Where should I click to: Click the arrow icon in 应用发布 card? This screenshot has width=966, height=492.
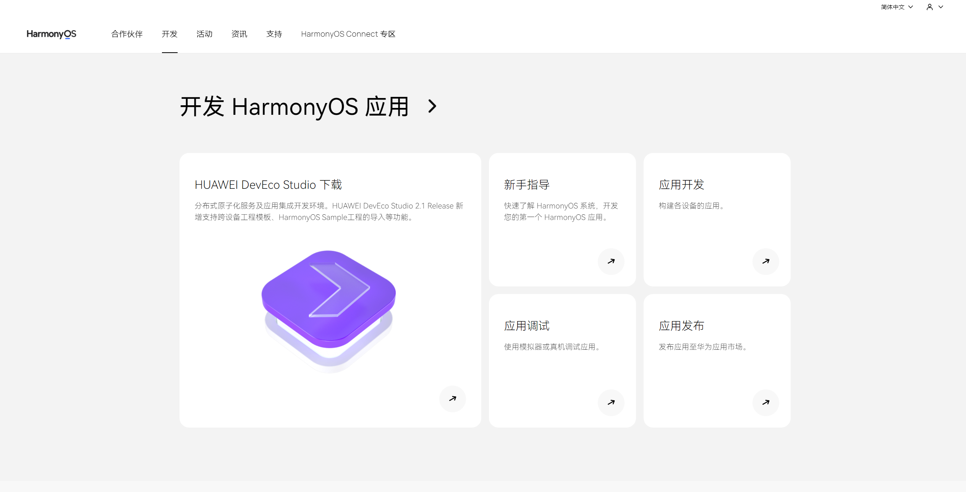pos(766,402)
